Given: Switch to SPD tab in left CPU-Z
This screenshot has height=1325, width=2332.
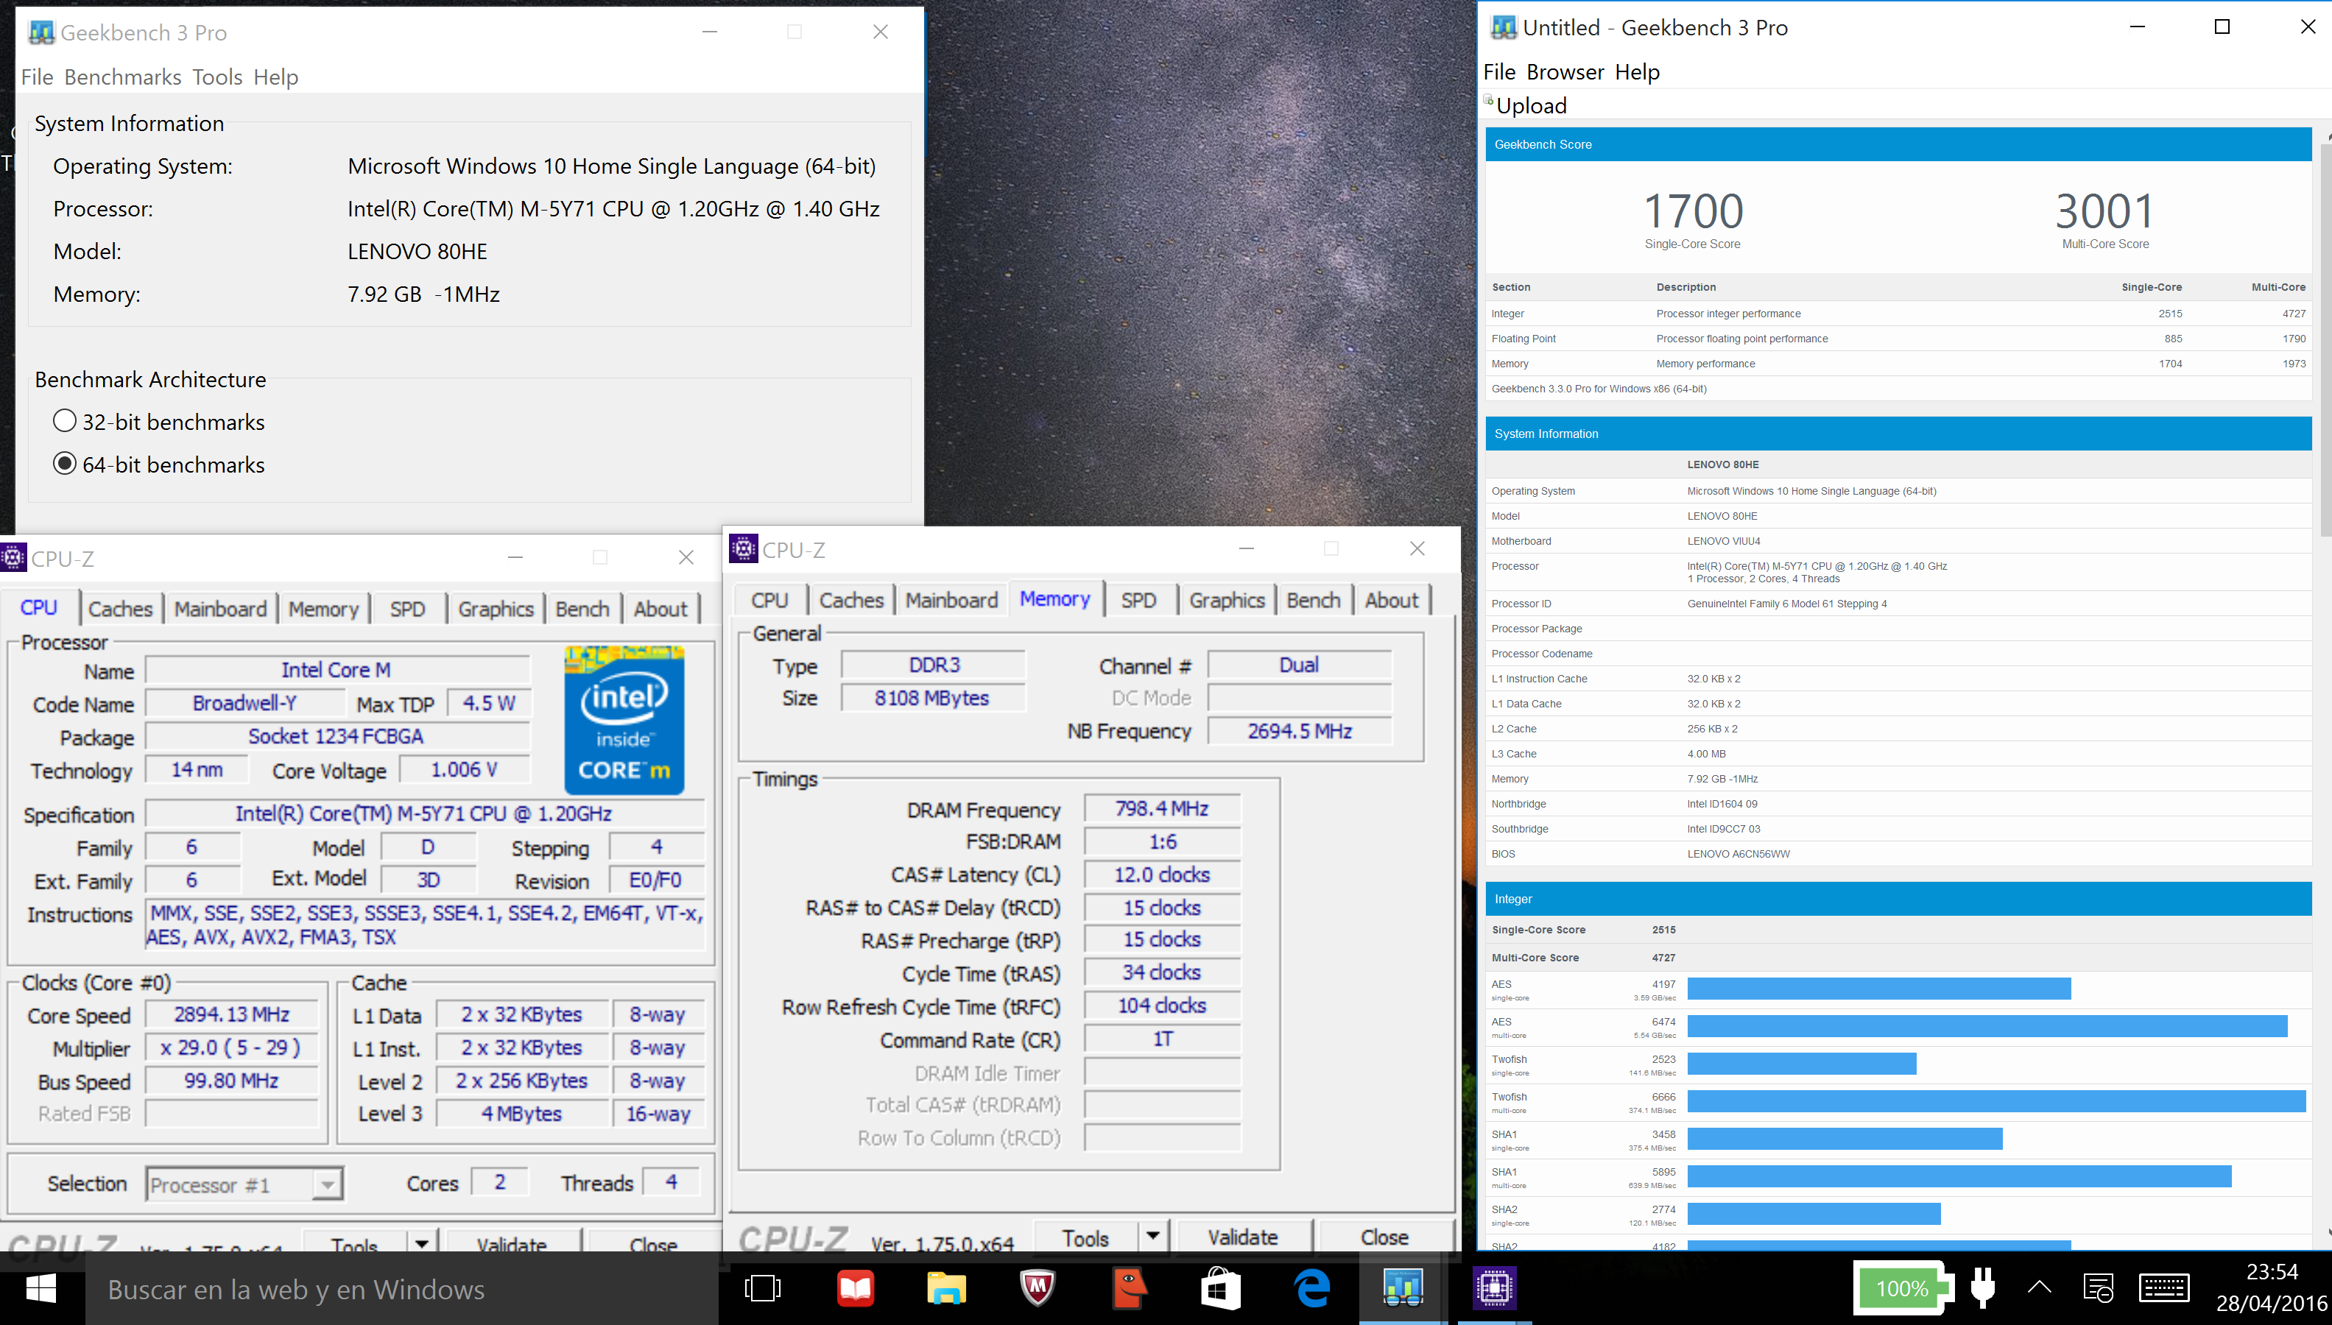Looking at the screenshot, I should [x=408, y=609].
